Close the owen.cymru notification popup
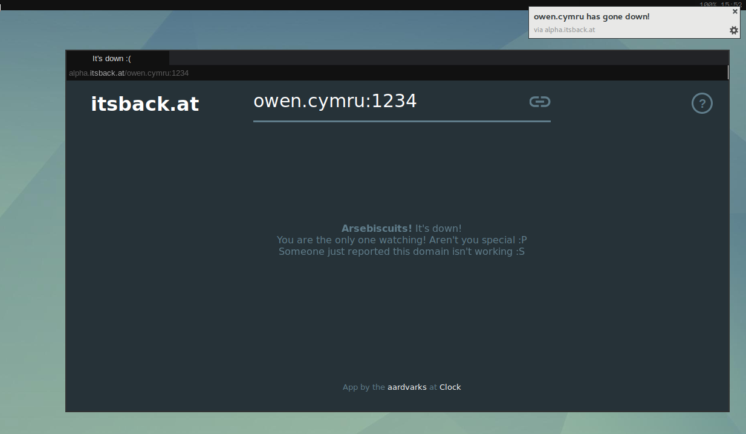 735,12
